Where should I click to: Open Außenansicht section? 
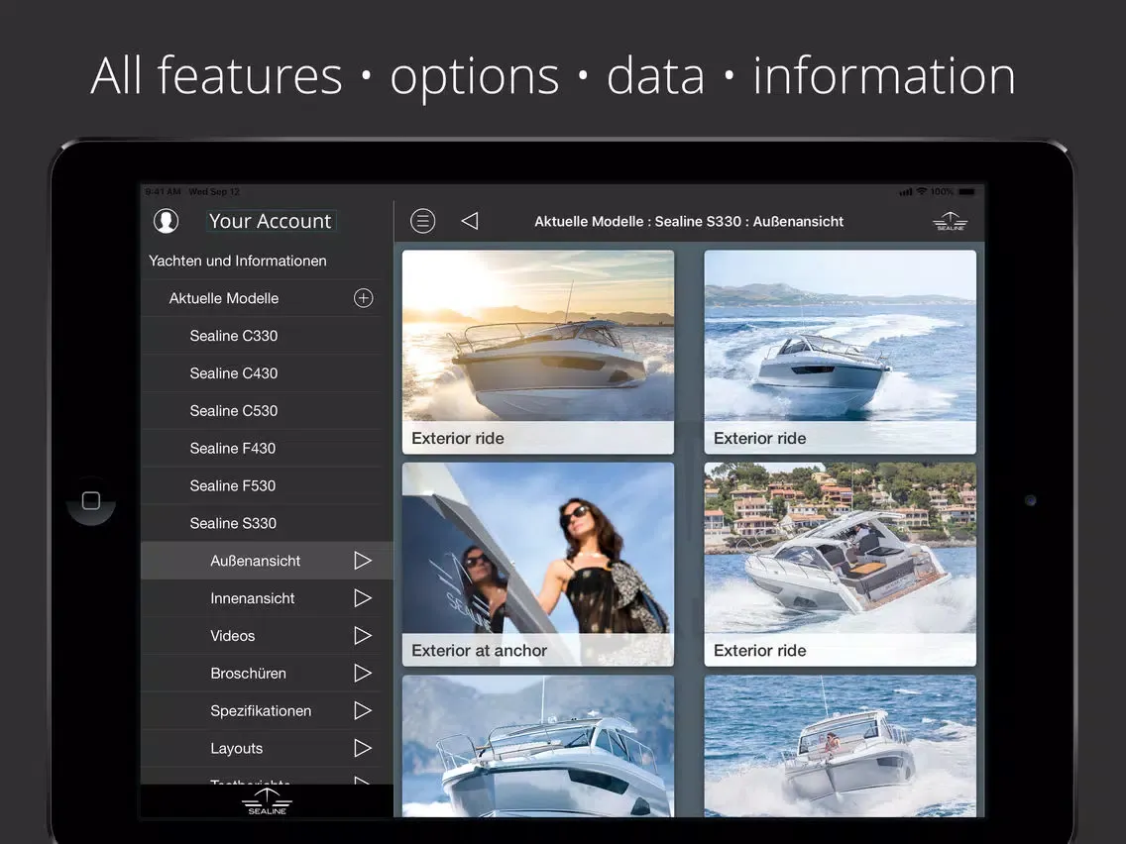[268, 561]
